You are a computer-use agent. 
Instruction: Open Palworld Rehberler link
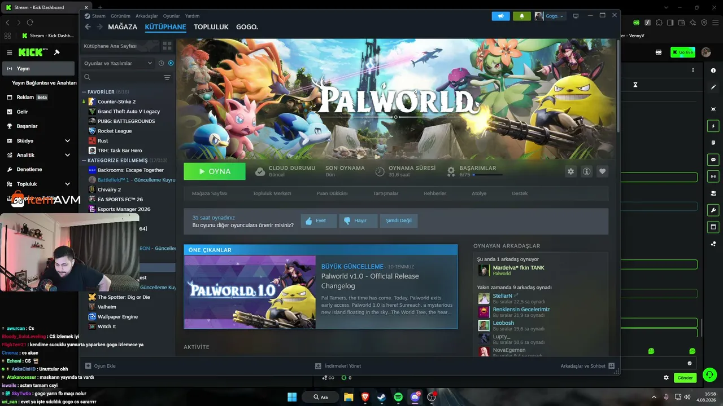pos(435,193)
